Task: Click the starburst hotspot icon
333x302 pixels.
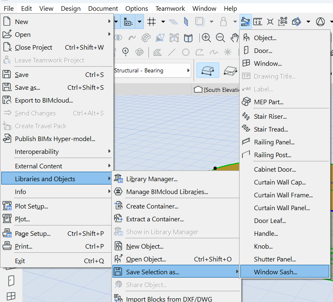Action: tap(228, 52)
